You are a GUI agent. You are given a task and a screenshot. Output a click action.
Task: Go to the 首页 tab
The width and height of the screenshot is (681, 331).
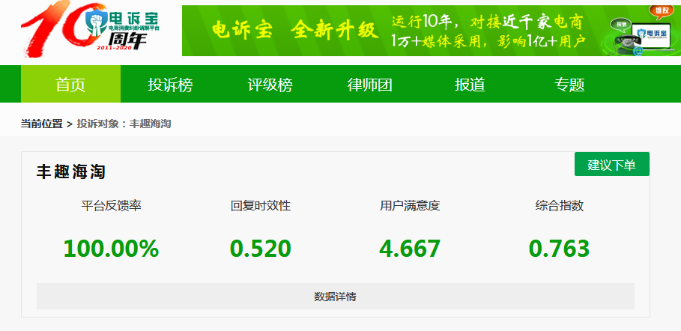pos(70,85)
